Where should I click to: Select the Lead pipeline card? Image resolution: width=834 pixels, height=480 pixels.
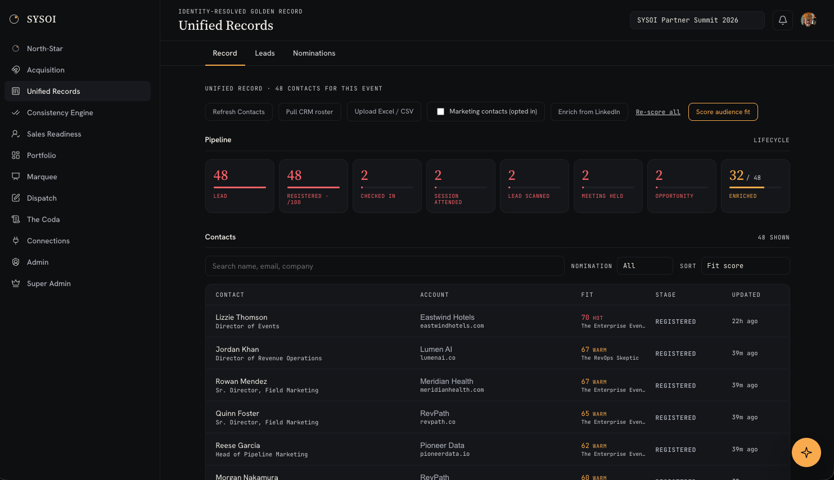click(x=240, y=186)
